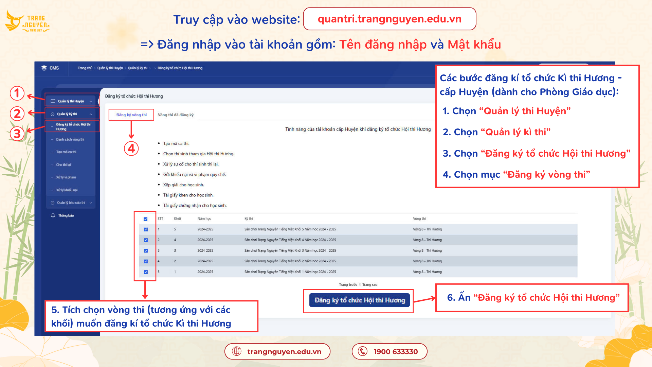
Task: Click the Trạng Nguyên logo
Action: [x=27, y=21]
